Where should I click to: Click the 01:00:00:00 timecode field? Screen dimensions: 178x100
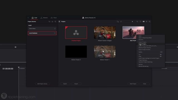8,69
